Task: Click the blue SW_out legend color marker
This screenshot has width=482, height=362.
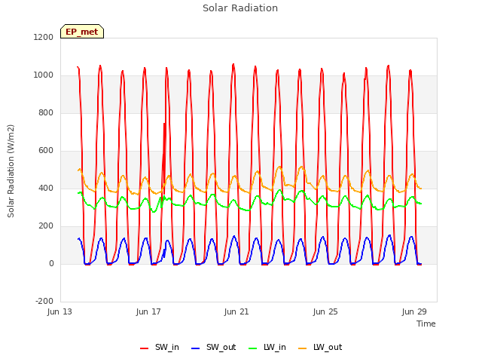Action: click(x=195, y=348)
